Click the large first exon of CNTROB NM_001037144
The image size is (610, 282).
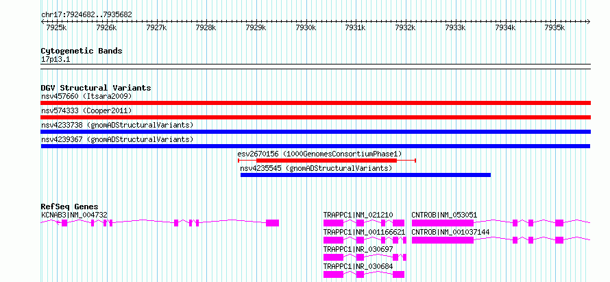coord(443,240)
